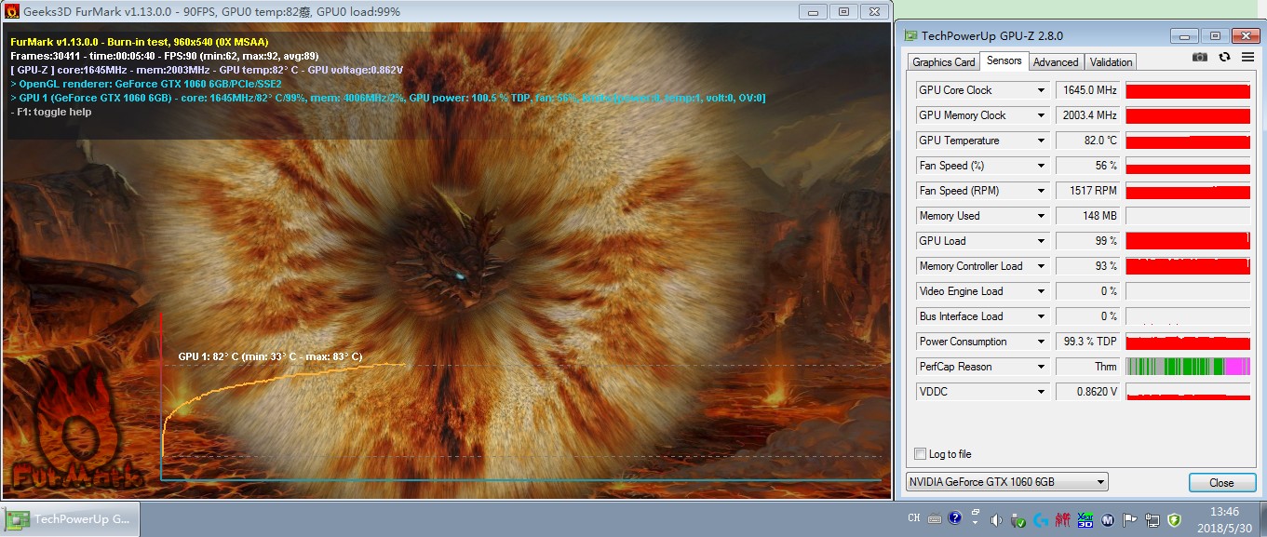Switch to the Graphics Card tab
Screen dimensions: 1267x537
tap(944, 62)
